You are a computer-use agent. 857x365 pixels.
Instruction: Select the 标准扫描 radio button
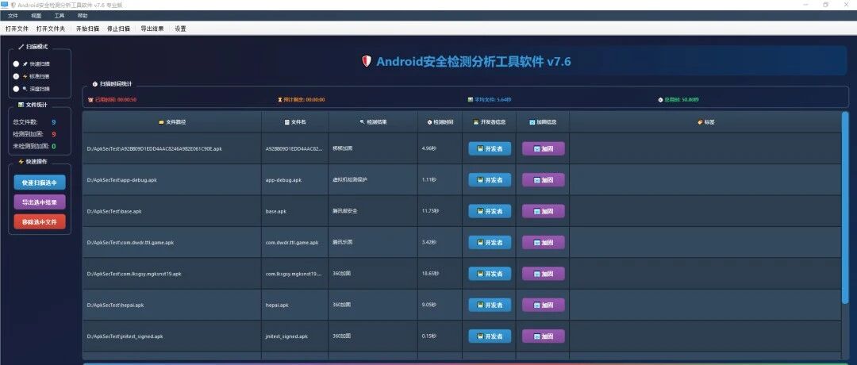pyautogui.click(x=17, y=76)
